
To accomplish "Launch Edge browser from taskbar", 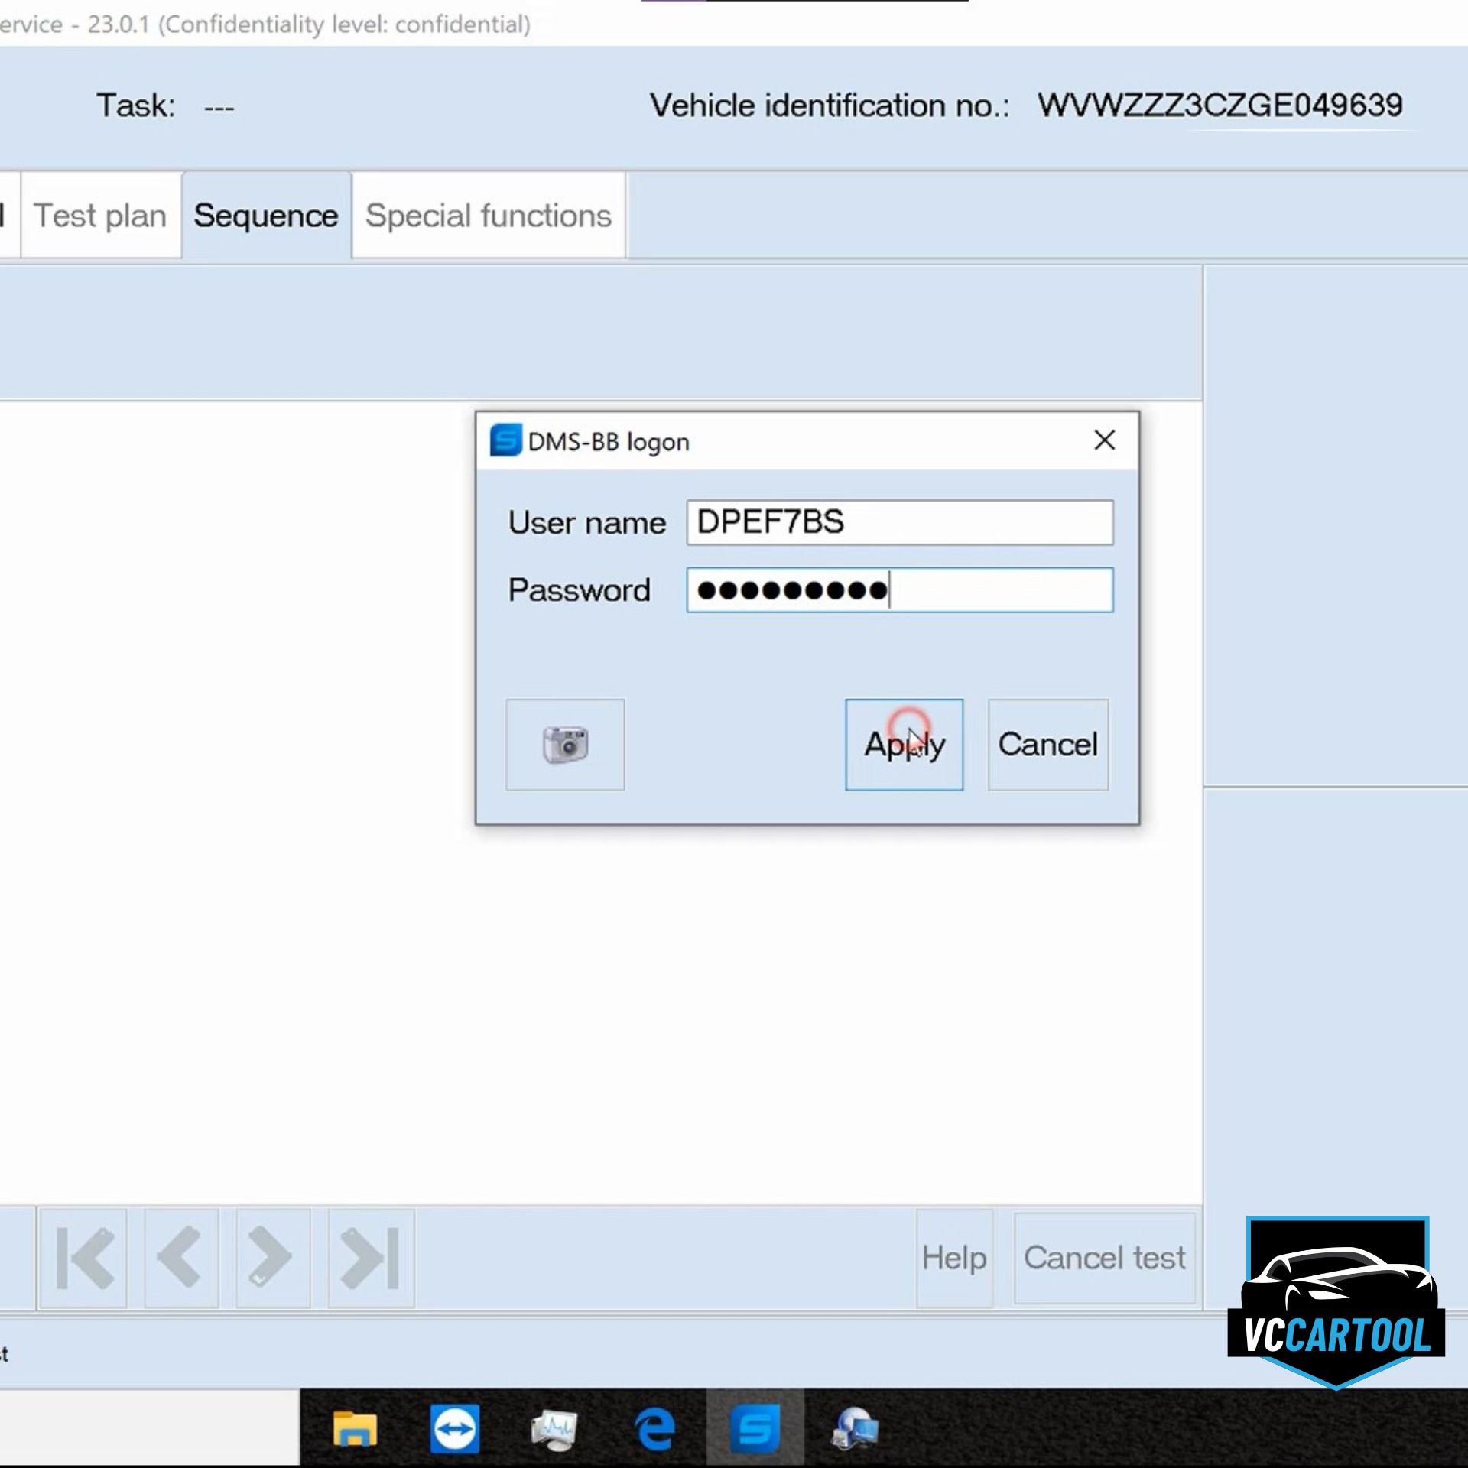I will [654, 1428].
